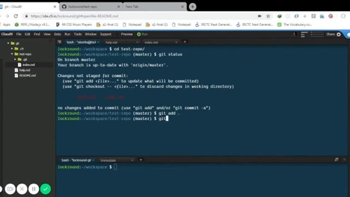350x197 pixels.
Task: Switch to the lockround/test-repo GitHub browser tab
Action: (x=91, y=7)
